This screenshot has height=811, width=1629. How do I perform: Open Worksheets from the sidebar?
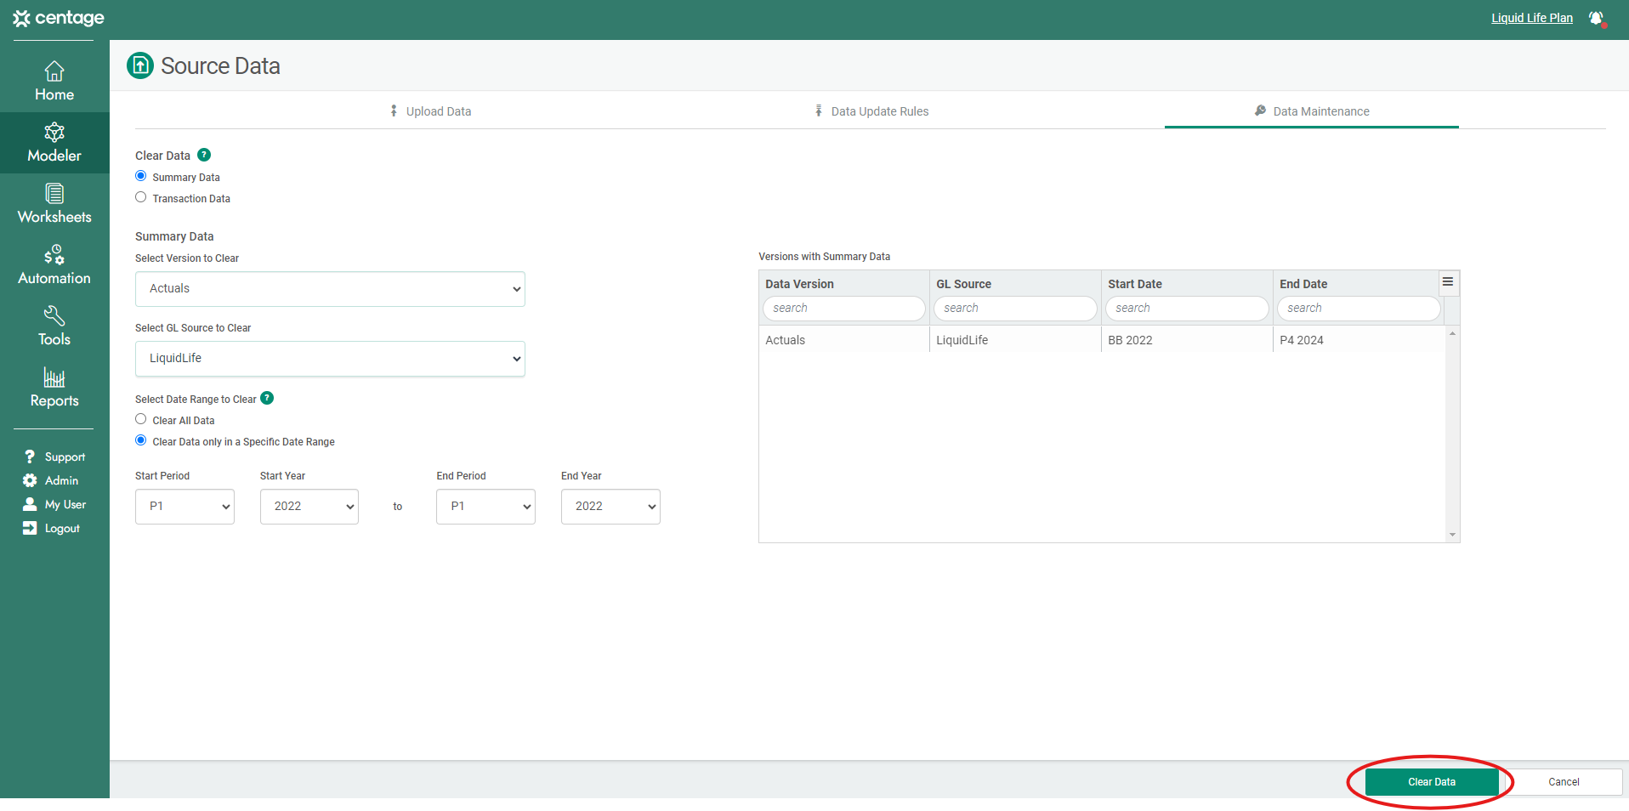pyautogui.click(x=54, y=204)
